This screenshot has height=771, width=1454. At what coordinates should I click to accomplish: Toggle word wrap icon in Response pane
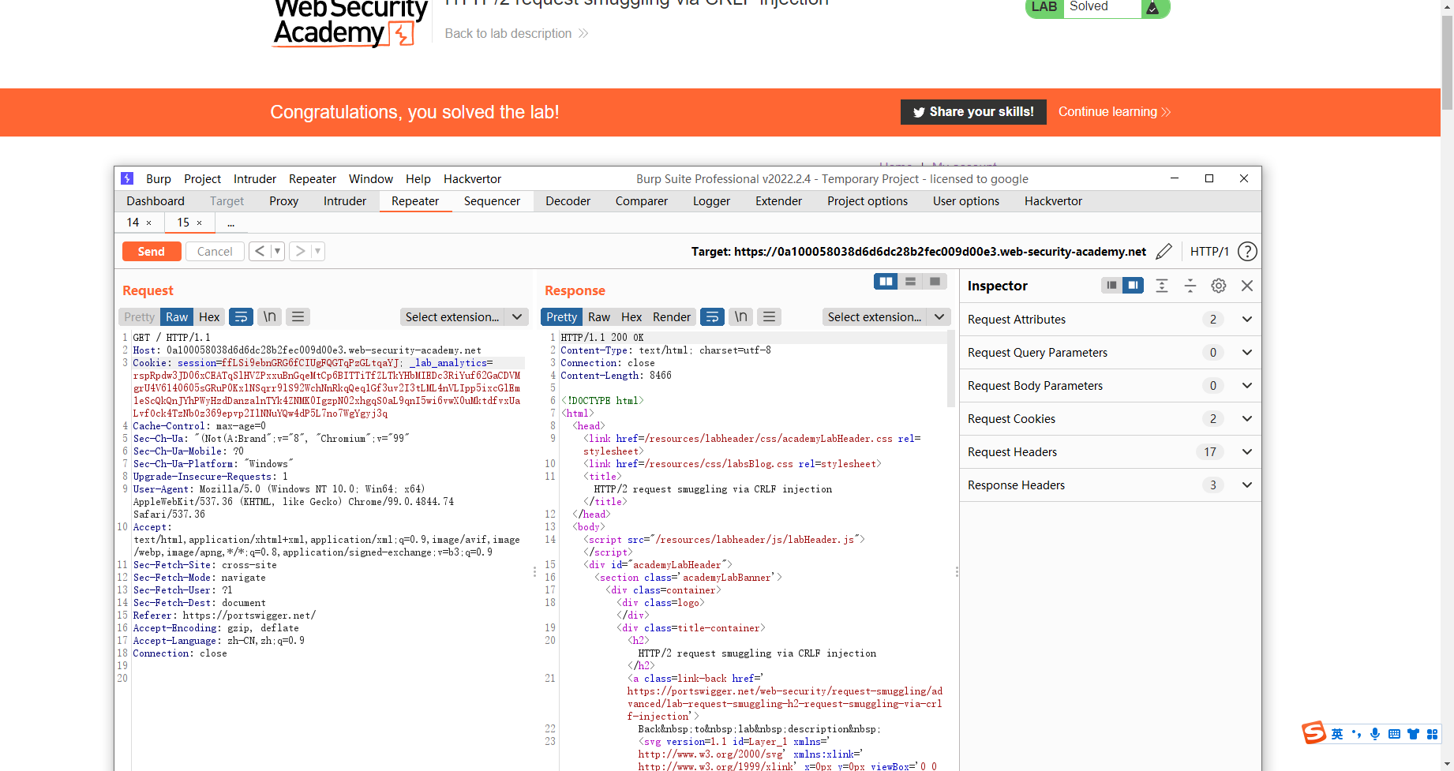pos(713,316)
